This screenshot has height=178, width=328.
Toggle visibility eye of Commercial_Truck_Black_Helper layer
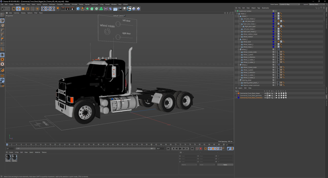tap(267, 93)
